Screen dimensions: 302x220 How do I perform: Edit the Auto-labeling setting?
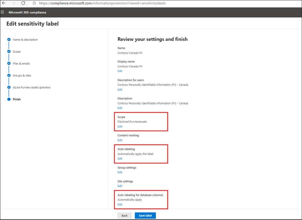click(120, 158)
